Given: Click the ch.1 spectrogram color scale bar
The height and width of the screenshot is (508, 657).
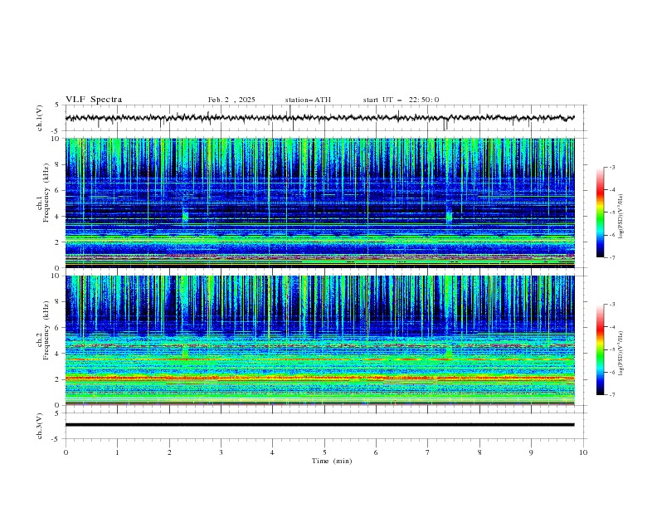Looking at the screenshot, I should click(600, 212).
